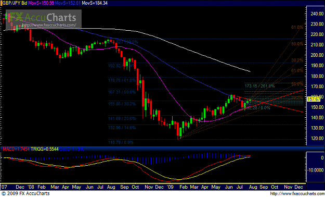Click the 230.00 price axis label
325x197 pixels.
point(317,24)
